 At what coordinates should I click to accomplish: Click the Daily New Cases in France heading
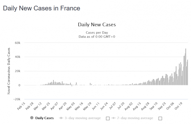[41, 8]
